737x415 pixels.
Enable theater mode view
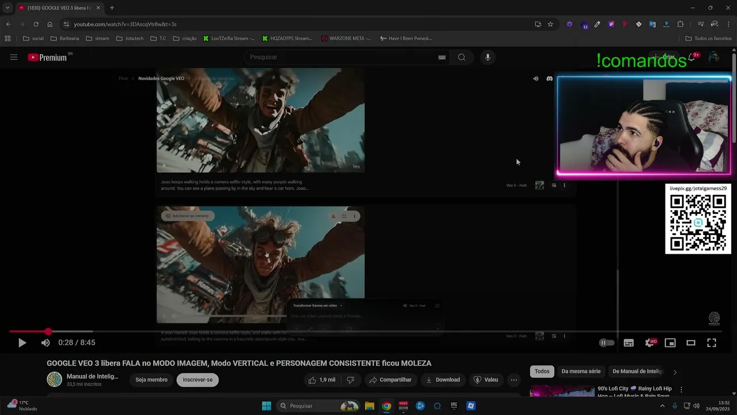[x=691, y=343]
